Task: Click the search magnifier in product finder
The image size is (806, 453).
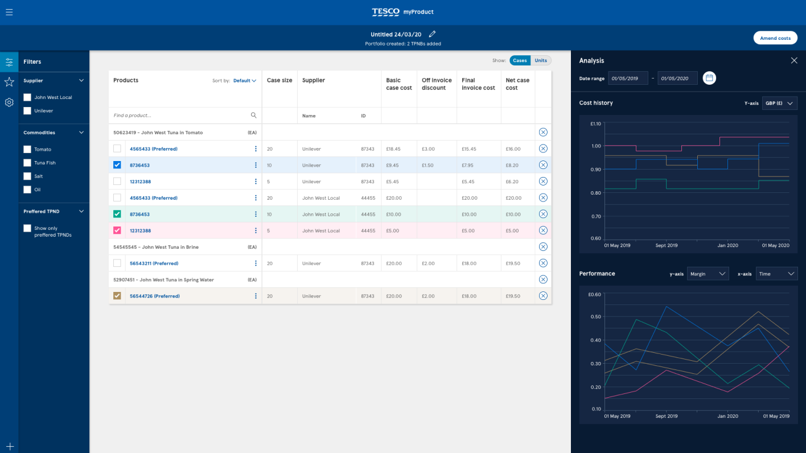Action: (254, 116)
